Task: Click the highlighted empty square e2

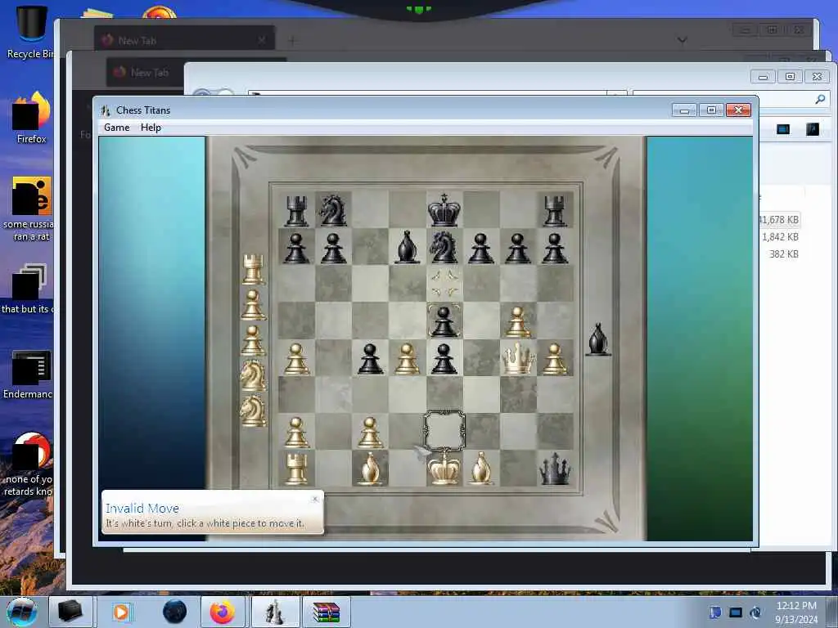Action: pos(444,430)
